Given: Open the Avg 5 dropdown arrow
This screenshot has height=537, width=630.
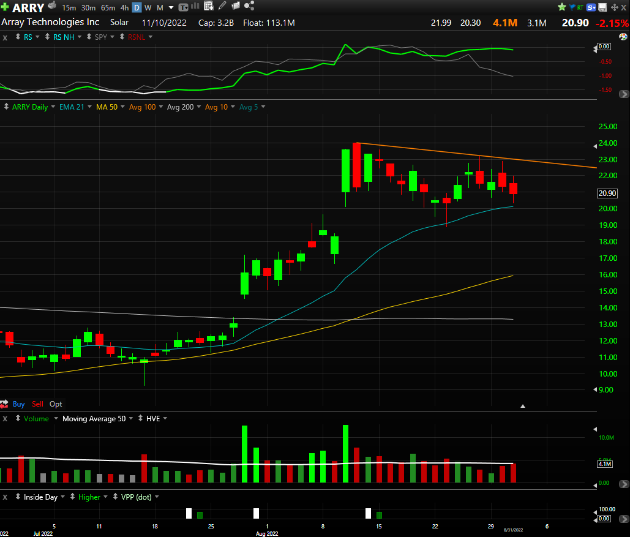Looking at the screenshot, I should tap(263, 107).
